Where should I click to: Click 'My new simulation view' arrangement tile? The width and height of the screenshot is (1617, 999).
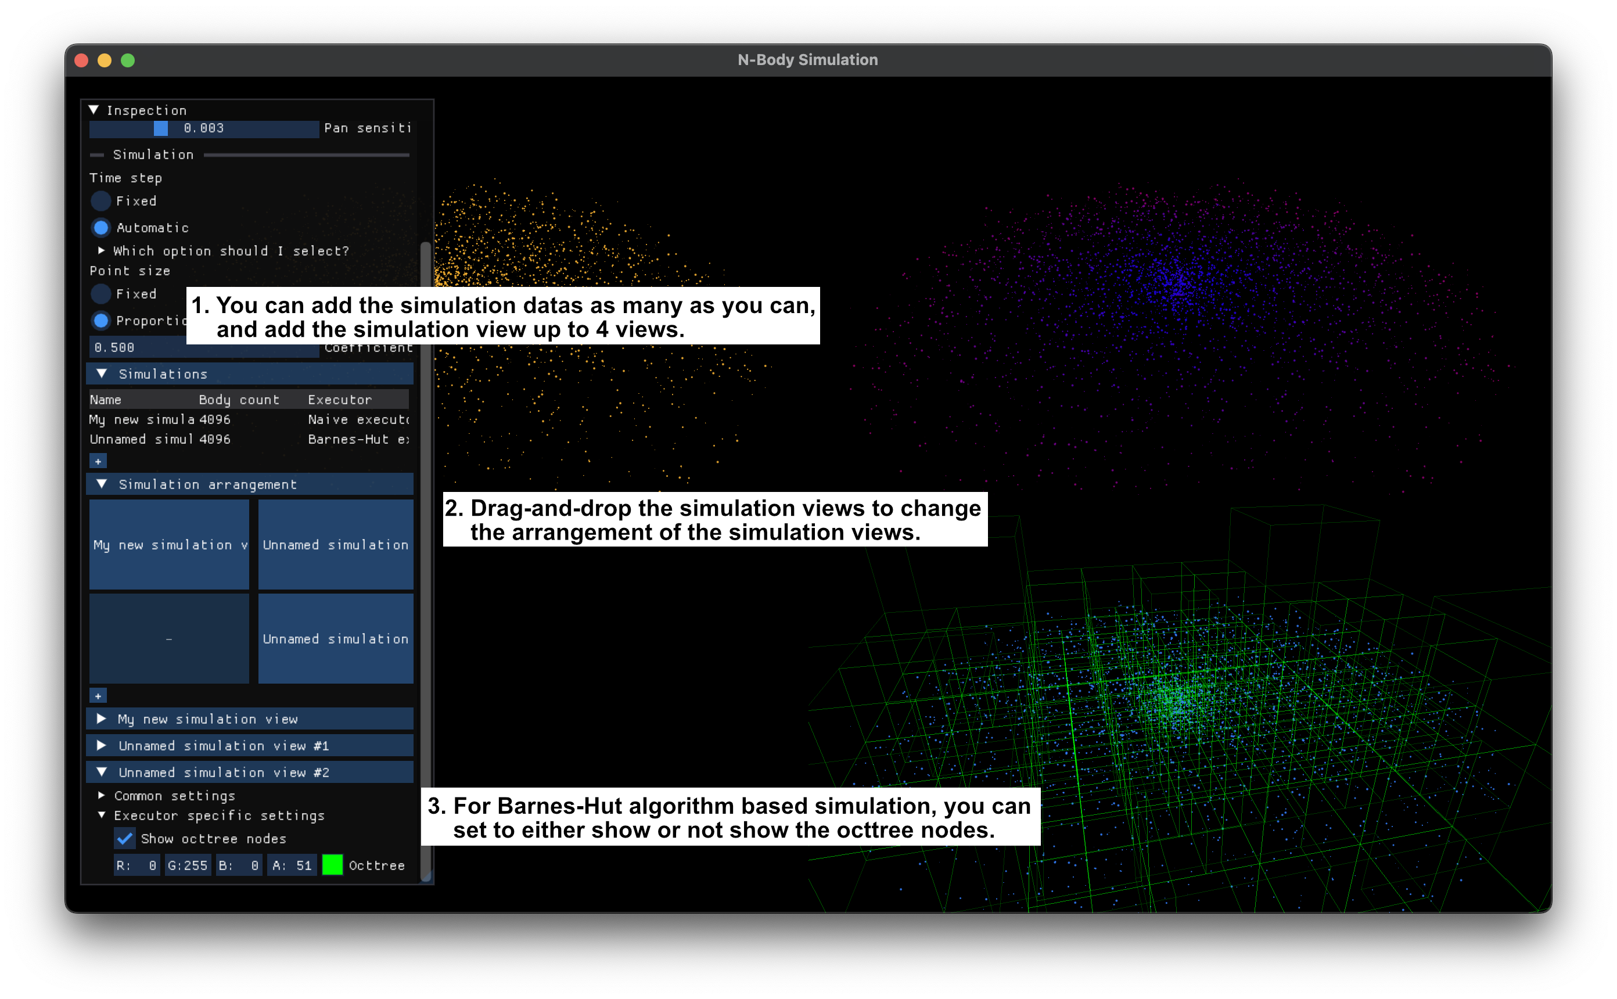coord(169,544)
